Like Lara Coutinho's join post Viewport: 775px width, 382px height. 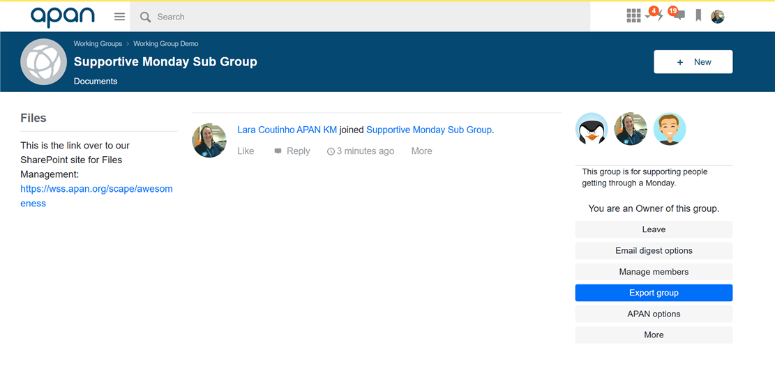pyautogui.click(x=246, y=151)
